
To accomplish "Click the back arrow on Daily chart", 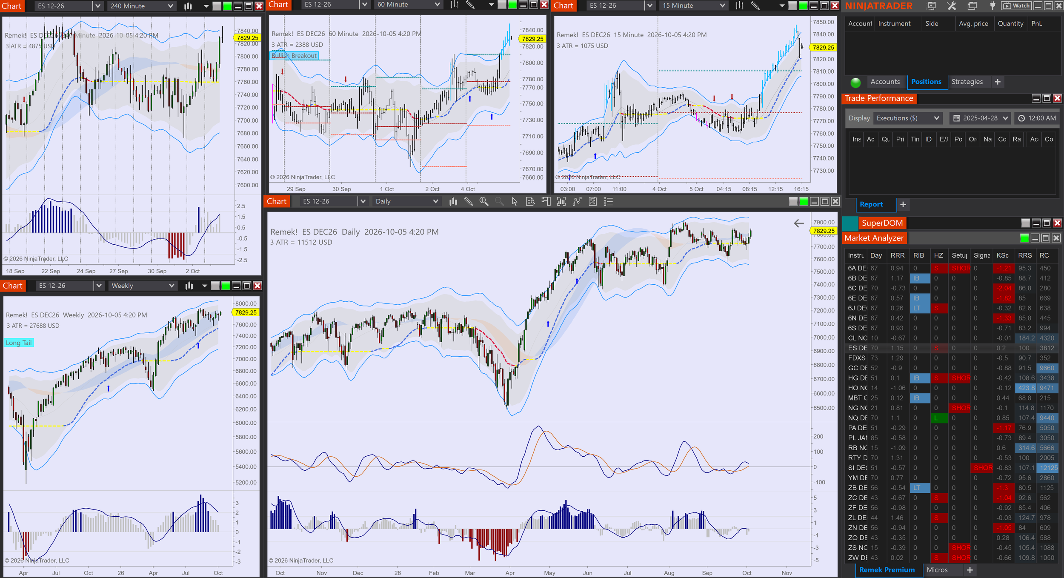I will [x=799, y=223].
